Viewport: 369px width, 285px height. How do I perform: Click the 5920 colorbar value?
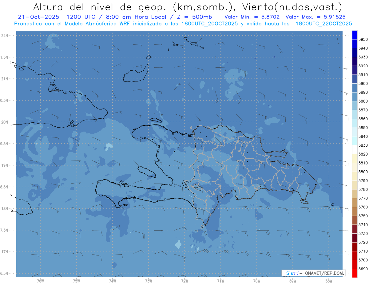(363, 66)
